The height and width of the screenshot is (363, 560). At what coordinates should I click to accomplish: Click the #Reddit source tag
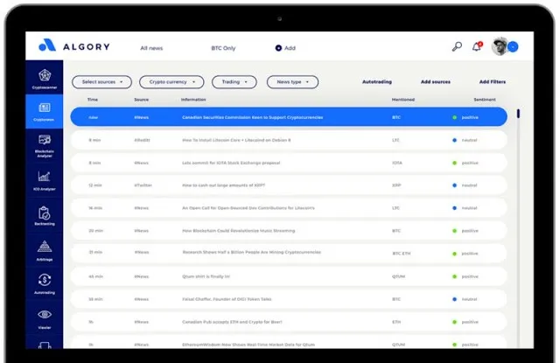142,140
